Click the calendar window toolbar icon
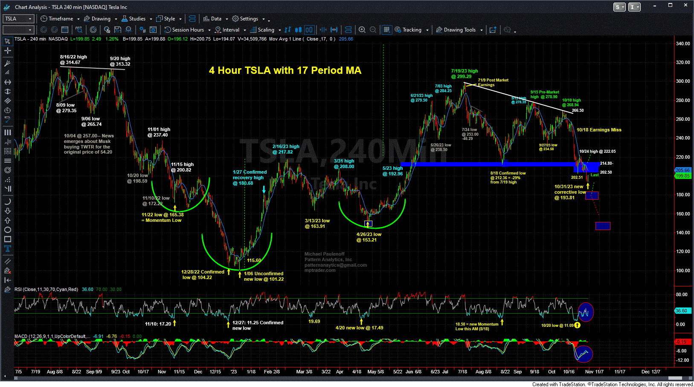 tap(65, 30)
